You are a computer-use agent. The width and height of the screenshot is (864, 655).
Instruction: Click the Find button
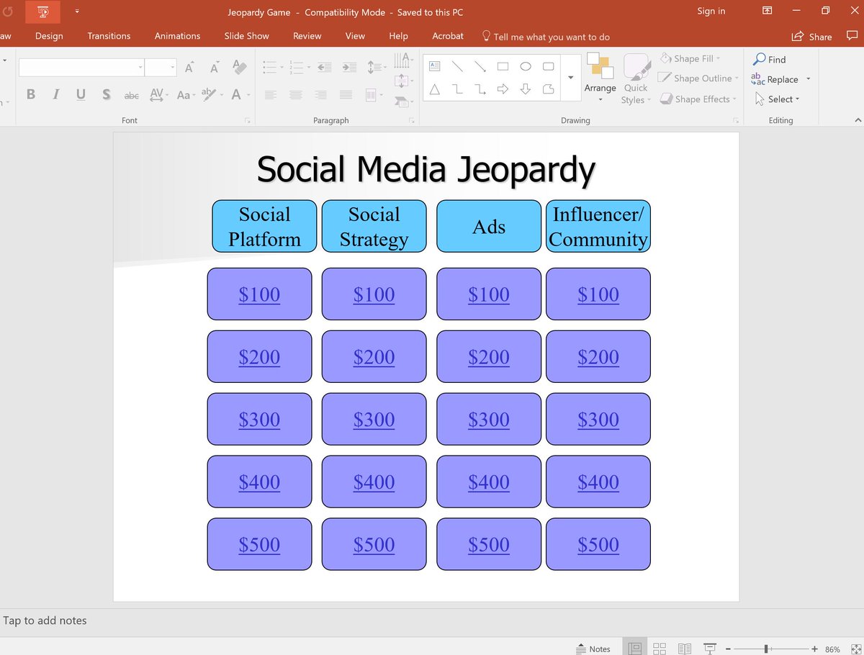(x=770, y=59)
